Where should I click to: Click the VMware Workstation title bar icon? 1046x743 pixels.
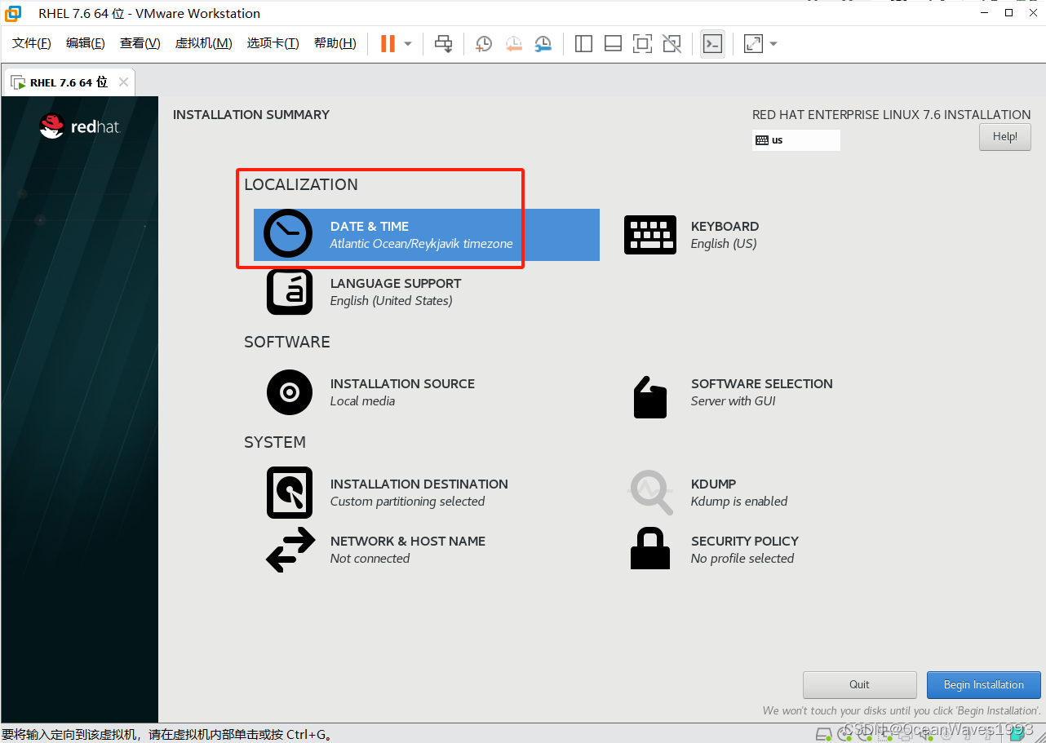click(x=13, y=13)
